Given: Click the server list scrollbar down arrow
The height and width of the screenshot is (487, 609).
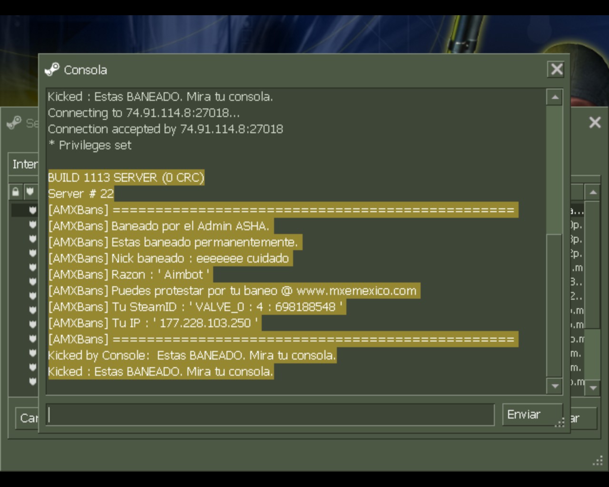Looking at the screenshot, I should 593,388.
